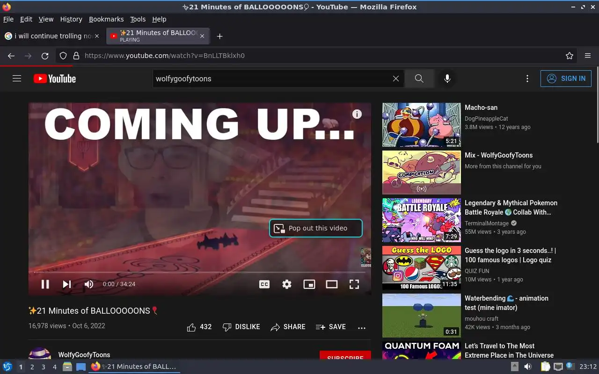599x374 pixels.
Task: Click the TerminalMontage channel name
Action: [487, 223]
